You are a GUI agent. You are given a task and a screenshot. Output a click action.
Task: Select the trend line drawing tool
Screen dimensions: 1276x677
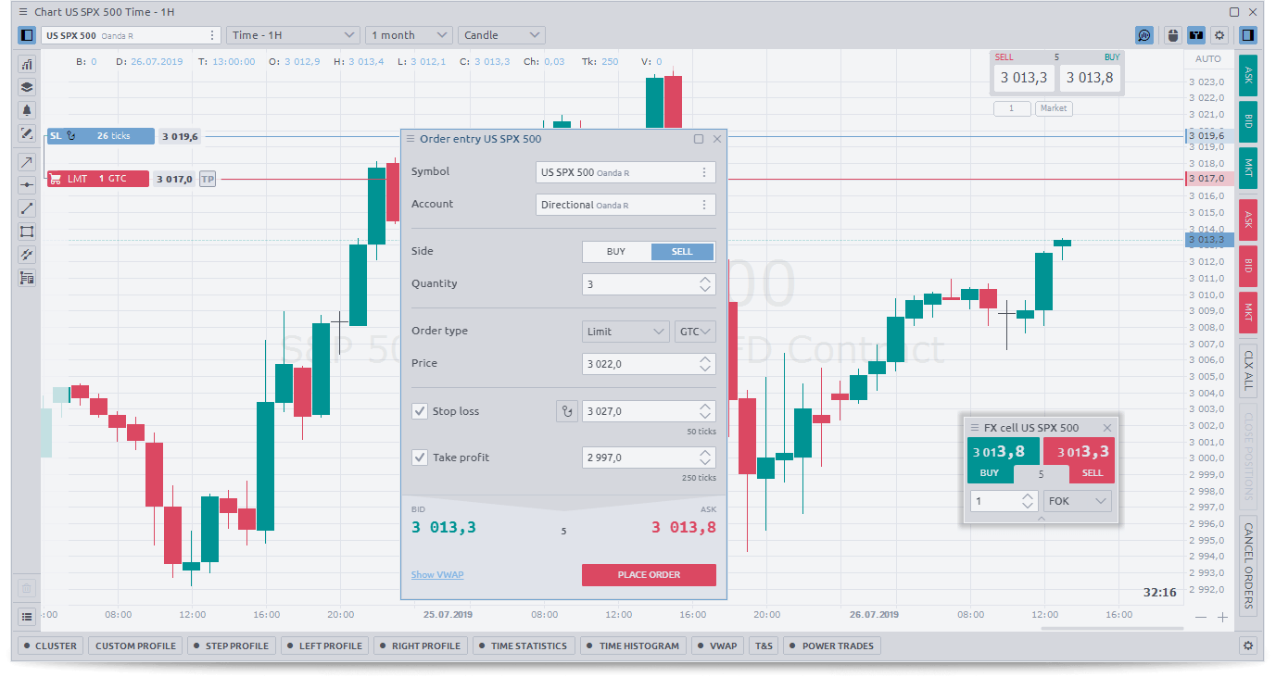[27, 208]
